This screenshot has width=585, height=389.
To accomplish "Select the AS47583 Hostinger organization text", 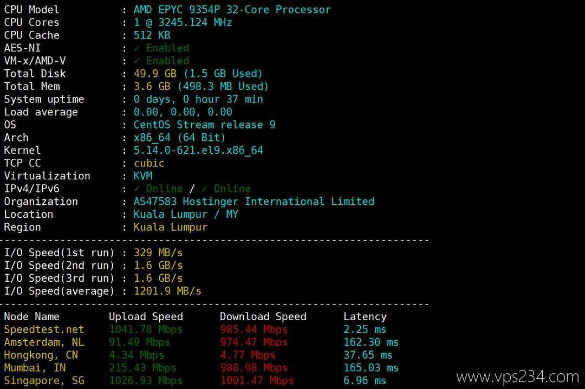I will tap(253, 202).
